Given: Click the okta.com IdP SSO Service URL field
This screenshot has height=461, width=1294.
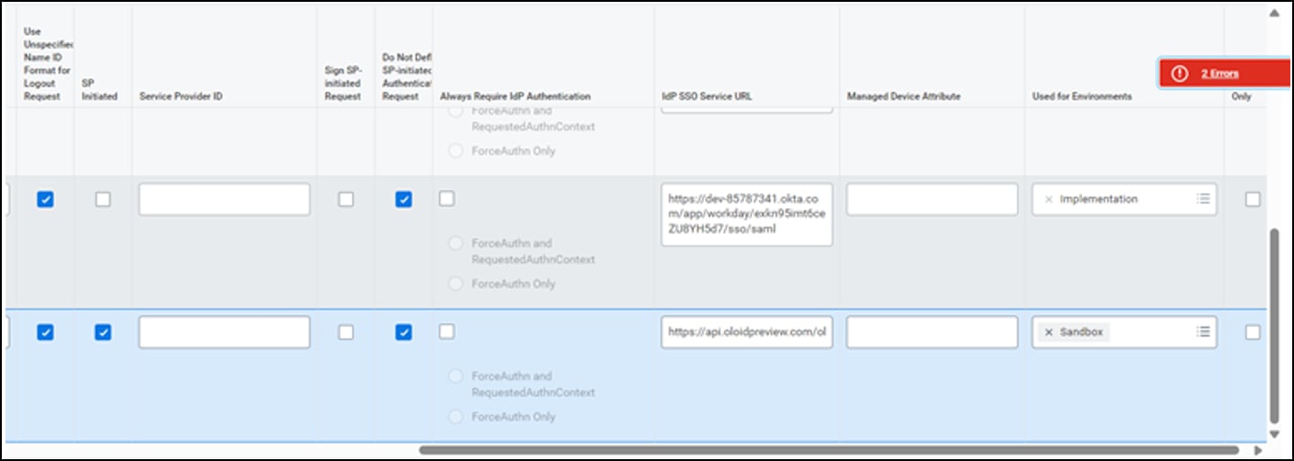Looking at the screenshot, I should tap(747, 215).
